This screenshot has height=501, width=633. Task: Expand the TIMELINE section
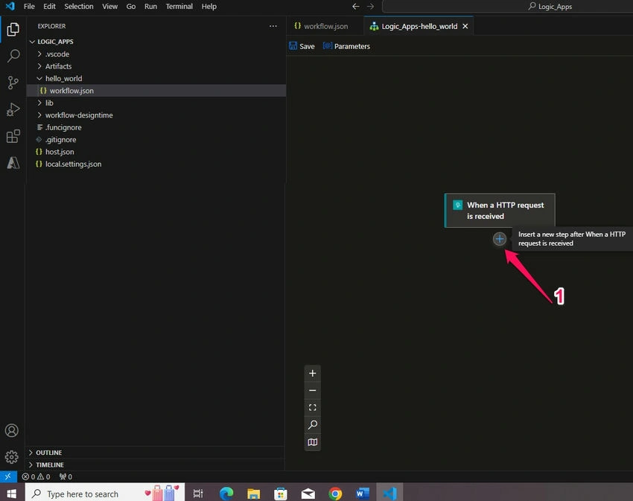pos(156,465)
